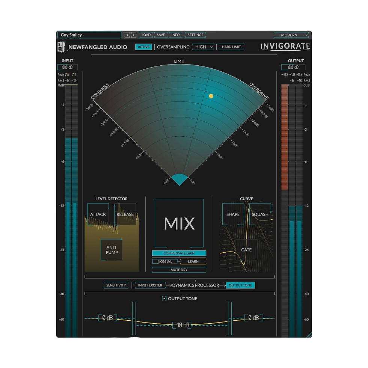Click the GATE curve control
Image resolution: width=368 pixels, height=368 pixels.
click(246, 250)
